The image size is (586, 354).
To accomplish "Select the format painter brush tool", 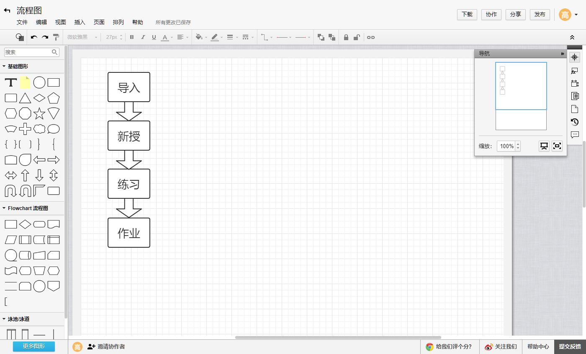I will coord(56,37).
